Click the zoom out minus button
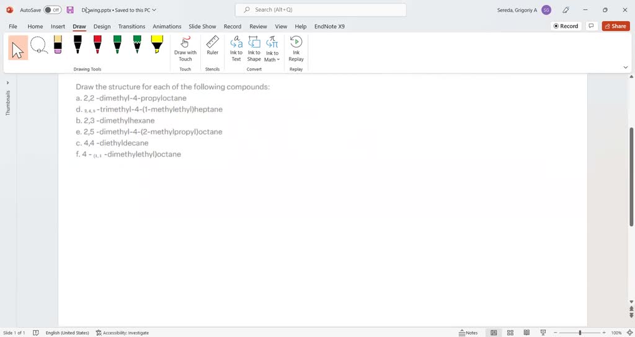The height and width of the screenshot is (337, 635). (556, 333)
